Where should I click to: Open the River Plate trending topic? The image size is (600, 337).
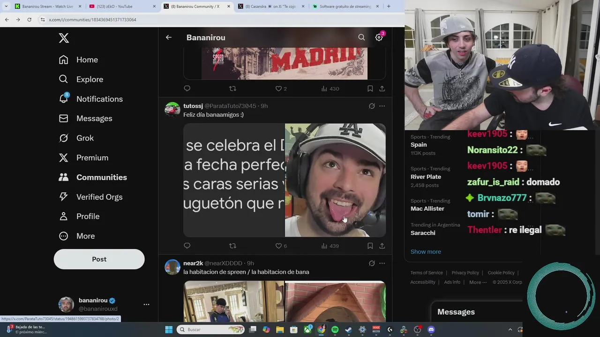426,177
